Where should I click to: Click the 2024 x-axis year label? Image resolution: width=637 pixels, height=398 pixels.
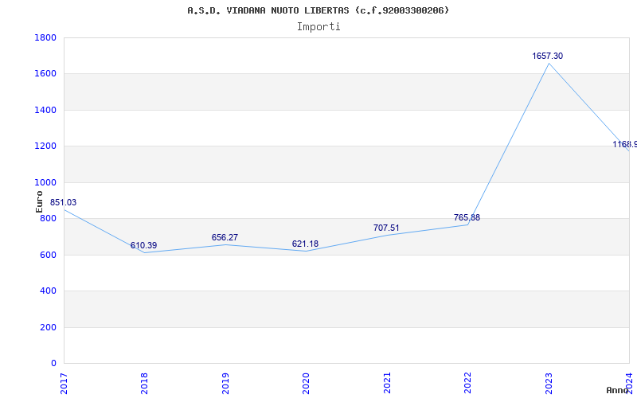(x=629, y=384)
